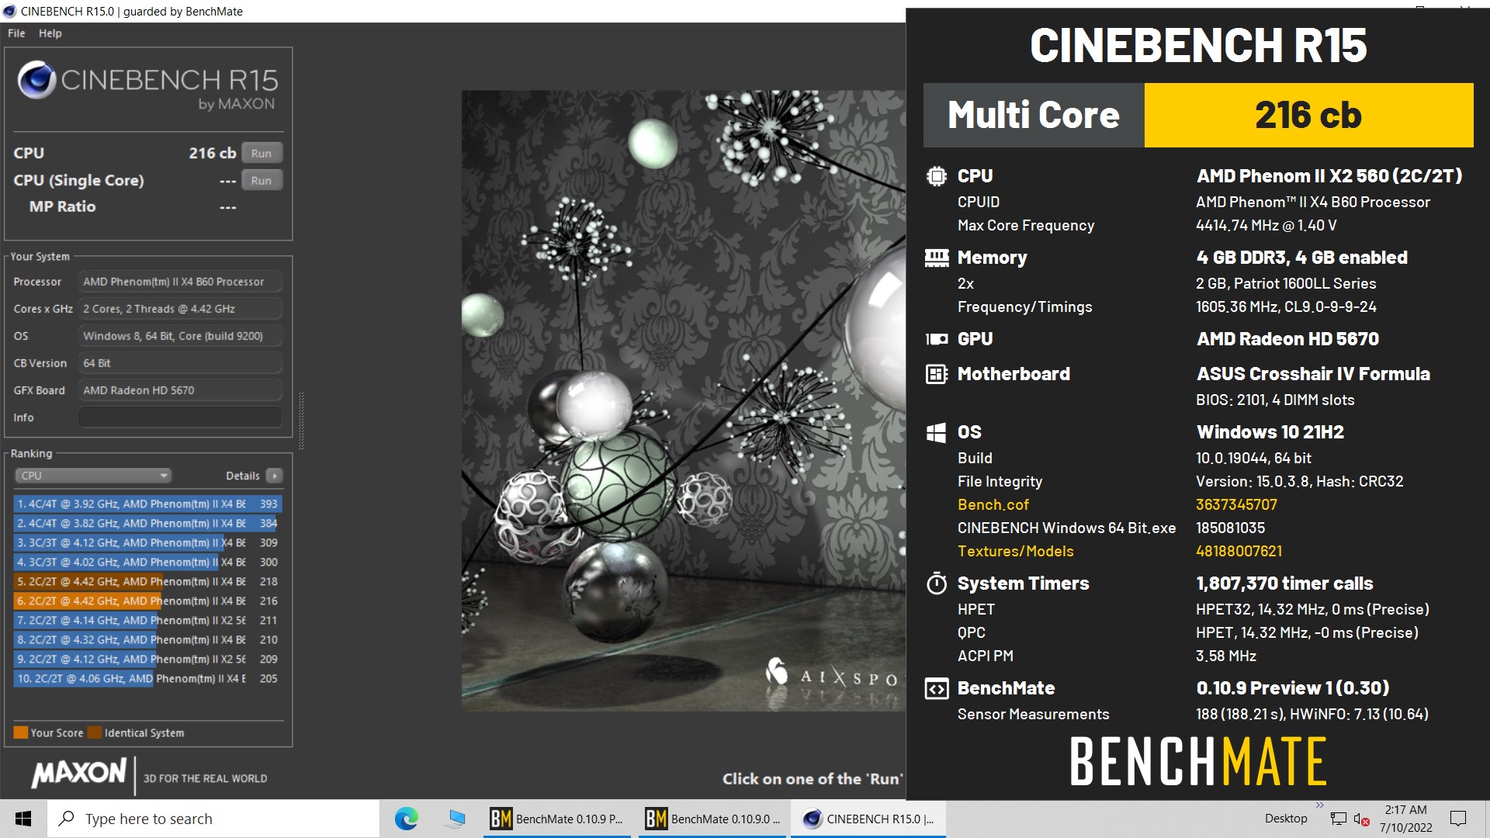Select ranking row 9 with score 209
This screenshot has height=838, width=1490.
(x=147, y=659)
